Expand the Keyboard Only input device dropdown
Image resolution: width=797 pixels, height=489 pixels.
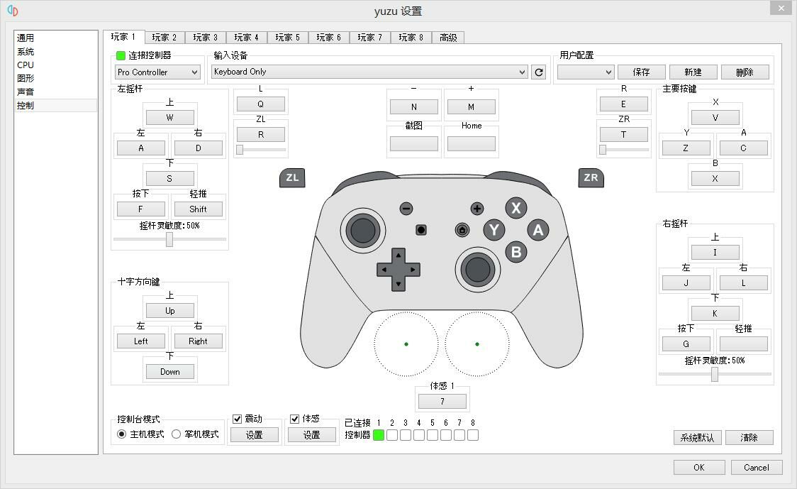(x=369, y=72)
